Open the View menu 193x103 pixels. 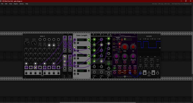[11, 4]
